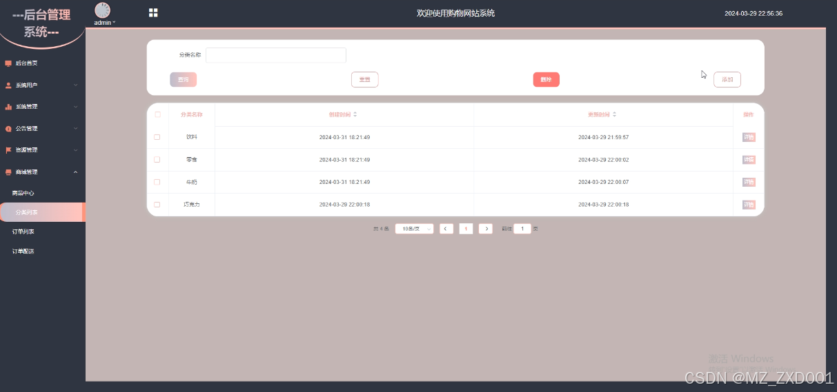Open the 10条/页 page size dropdown

click(x=414, y=229)
